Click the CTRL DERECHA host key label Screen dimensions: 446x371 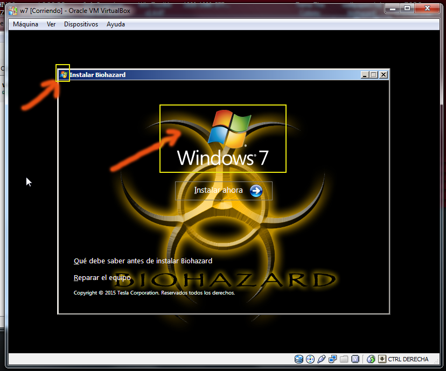(x=408, y=359)
